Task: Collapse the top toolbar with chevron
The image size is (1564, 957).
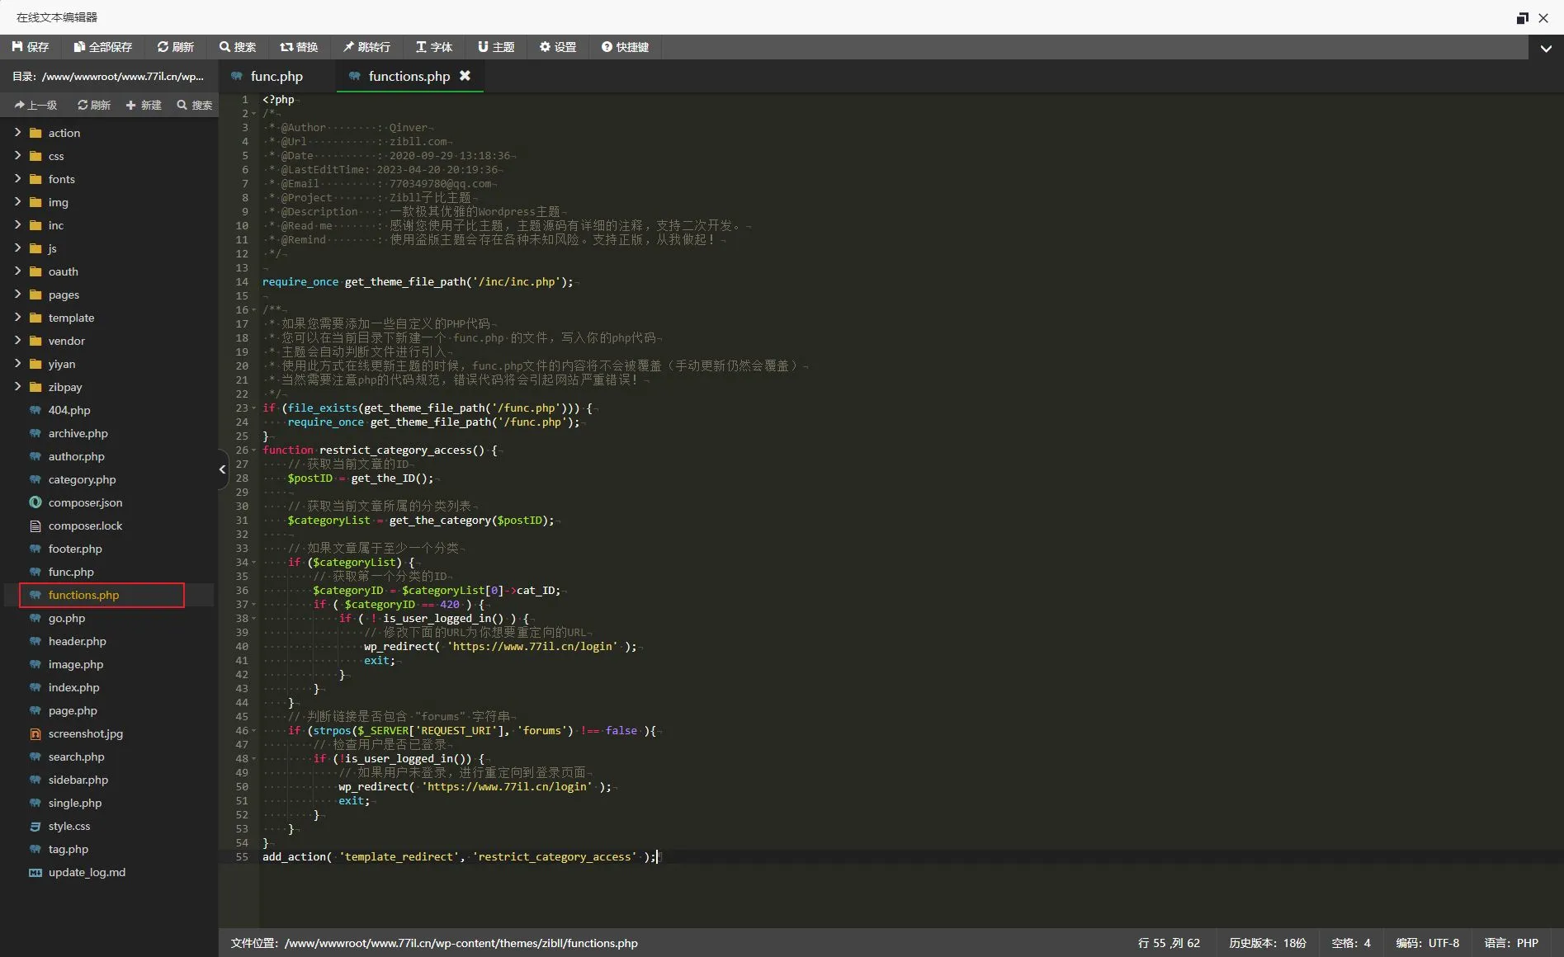Action: [1546, 48]
